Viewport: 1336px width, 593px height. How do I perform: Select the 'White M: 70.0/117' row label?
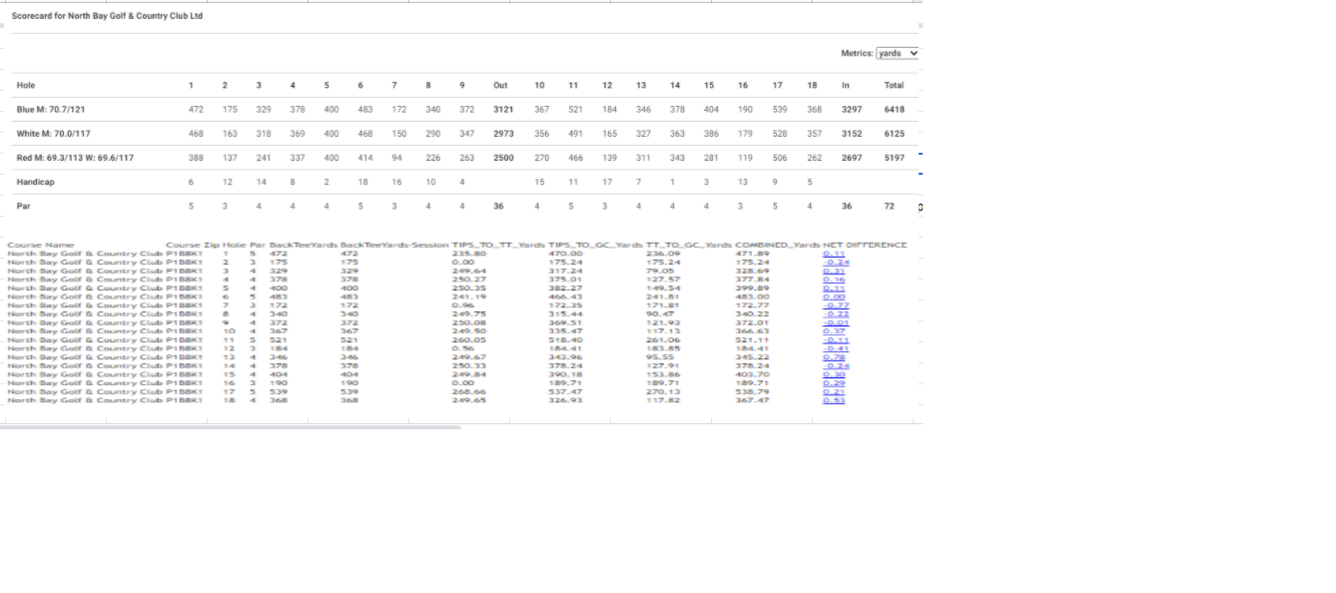pyautogui.click(x=53, y=133)
